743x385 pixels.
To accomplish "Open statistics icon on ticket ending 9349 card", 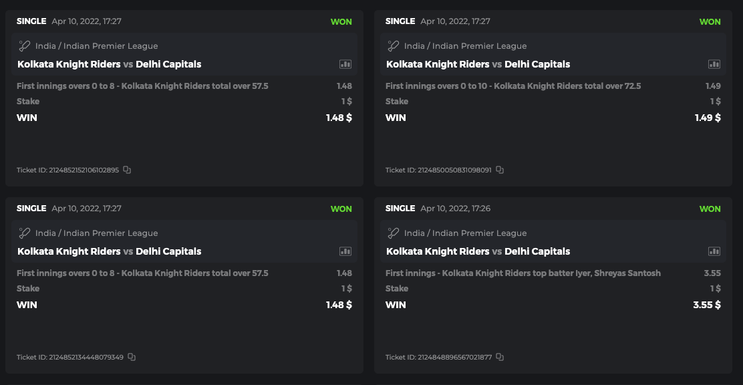I will [345, 251].
